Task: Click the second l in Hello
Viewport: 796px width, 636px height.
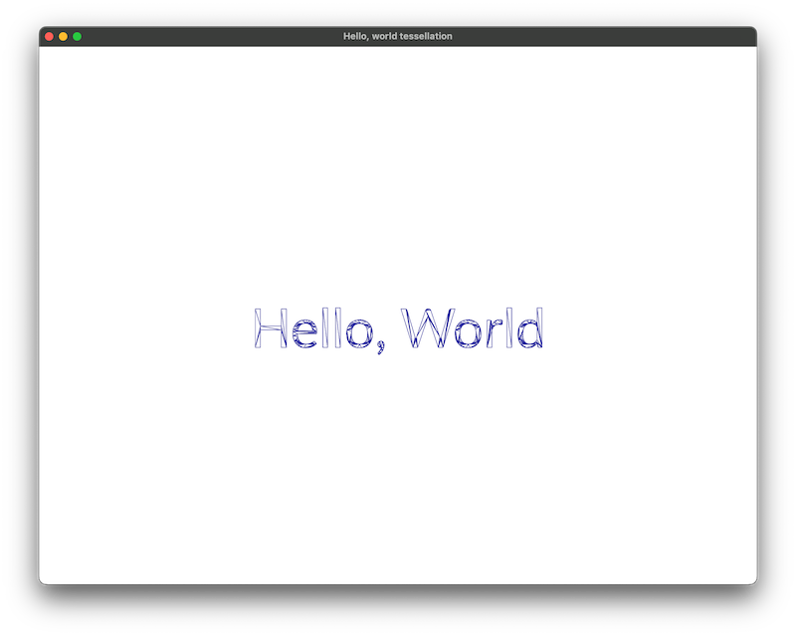Action: click(x=338, y=328)
